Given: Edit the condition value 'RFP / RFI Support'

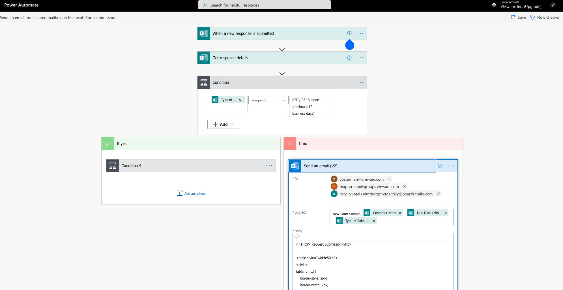Looking at the screenshot, I should pyautogui.click(x=309, y=106).
